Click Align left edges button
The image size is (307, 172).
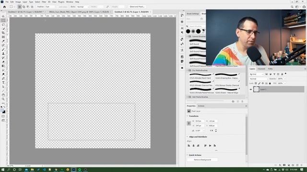[x=189, y=146]
